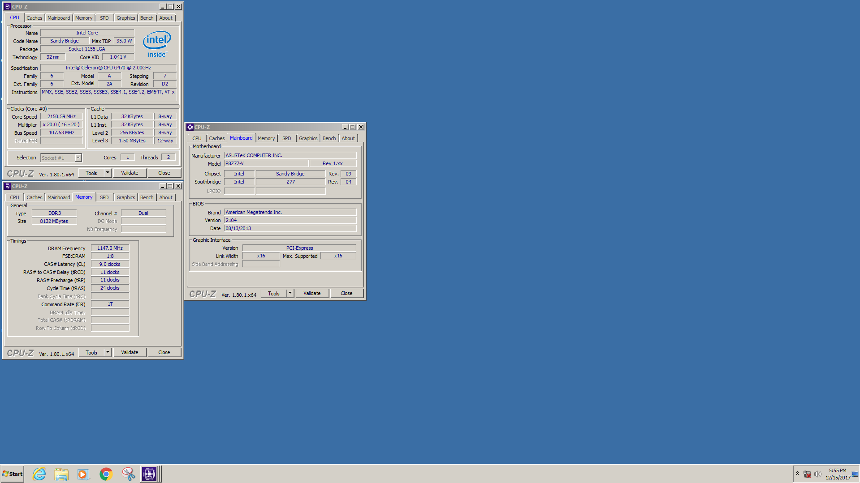Close the CPU-Z Memory window with X
Viewport: 860px width, 483px height.
click(178, 186)
